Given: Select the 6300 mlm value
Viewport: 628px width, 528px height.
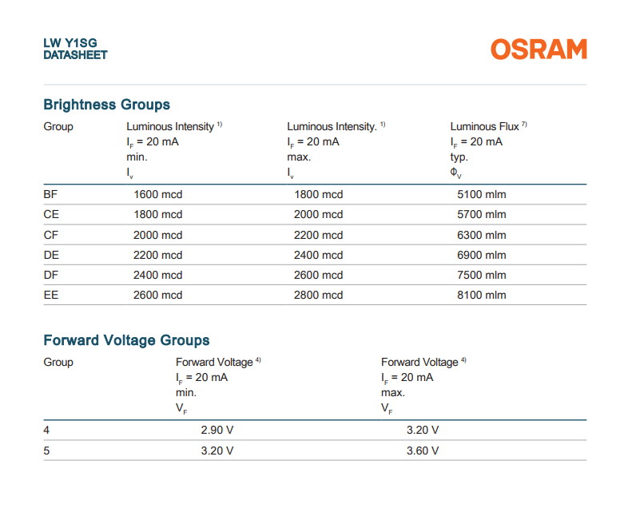Looking at the screenshot, I should point(482,235).
